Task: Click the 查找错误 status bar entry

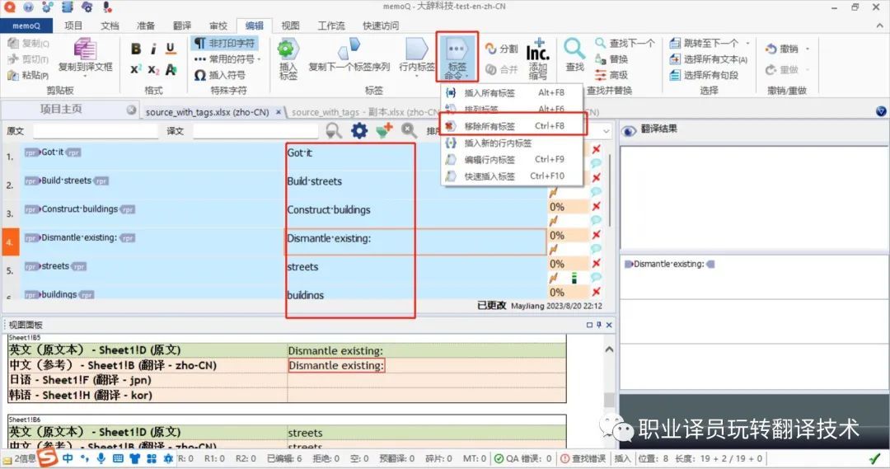Action: click(x=583, y=458)
